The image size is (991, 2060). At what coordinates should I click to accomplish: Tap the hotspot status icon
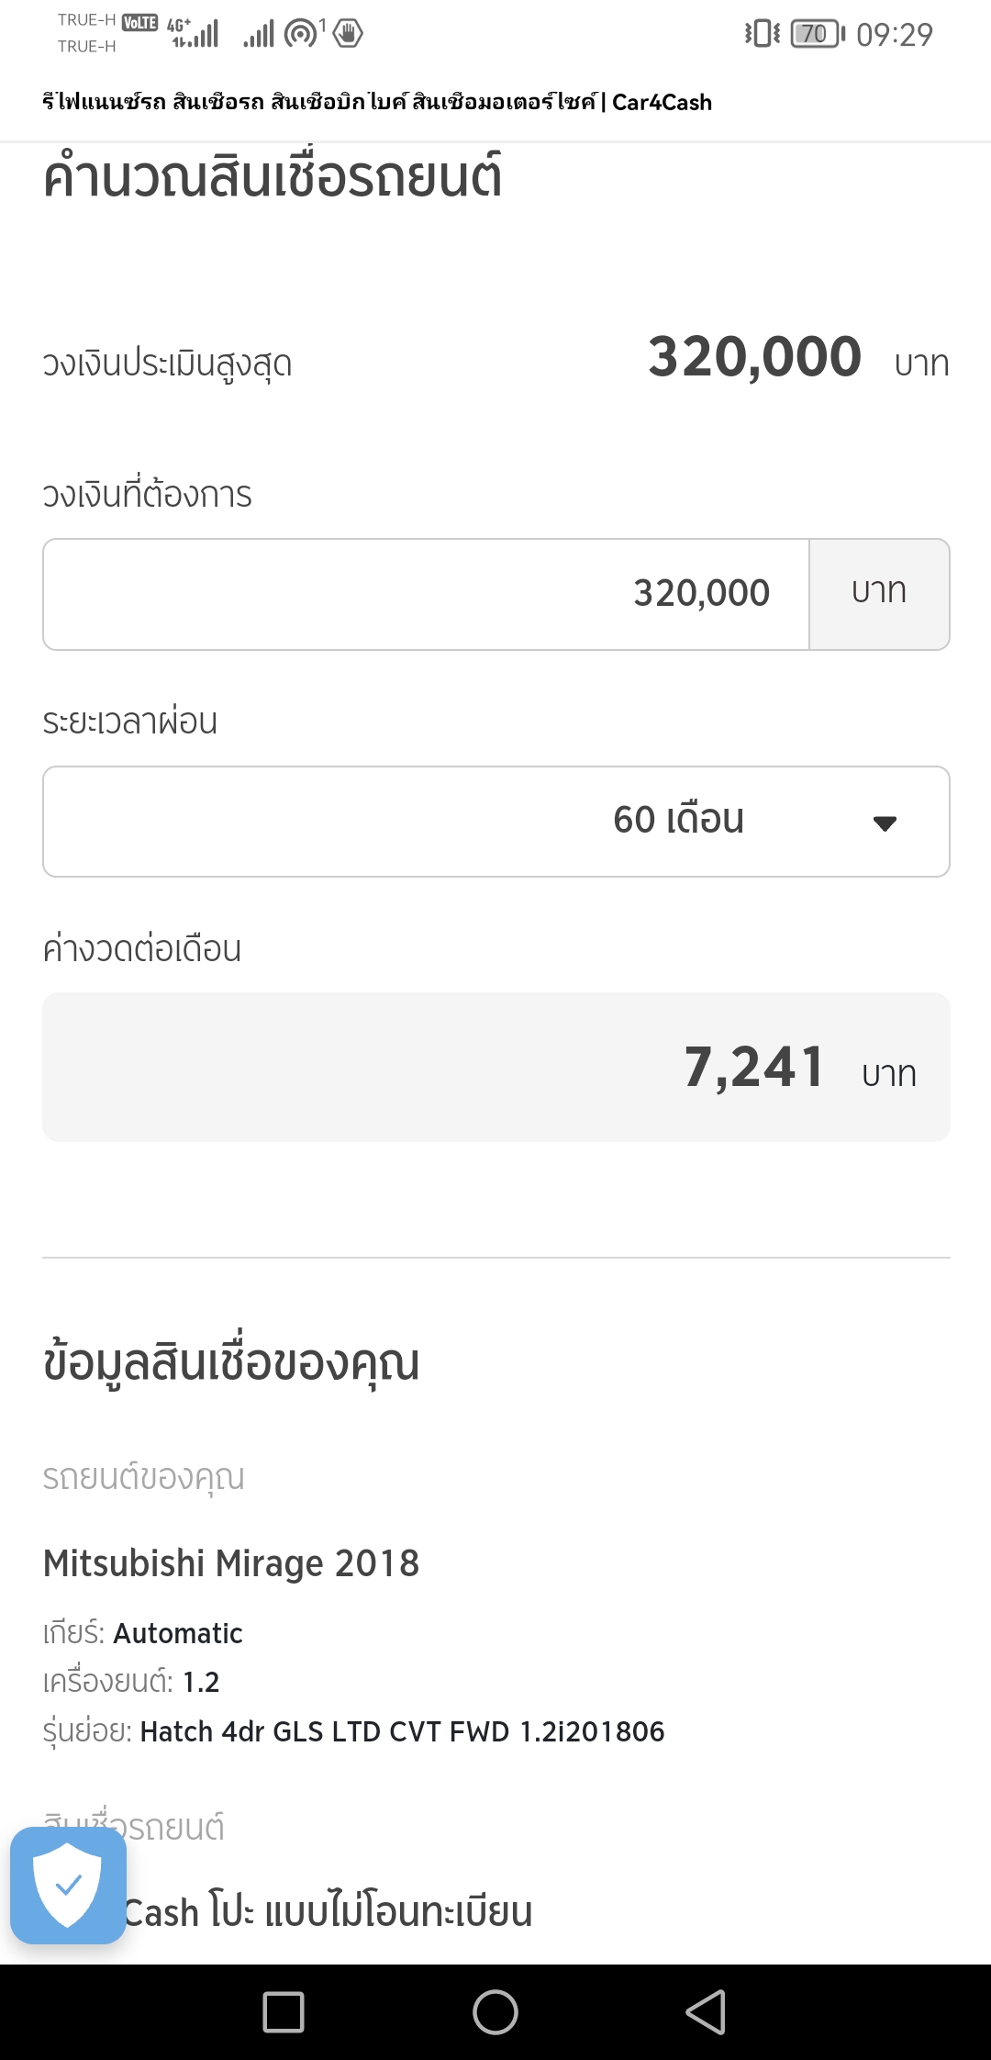coord(301,34)
